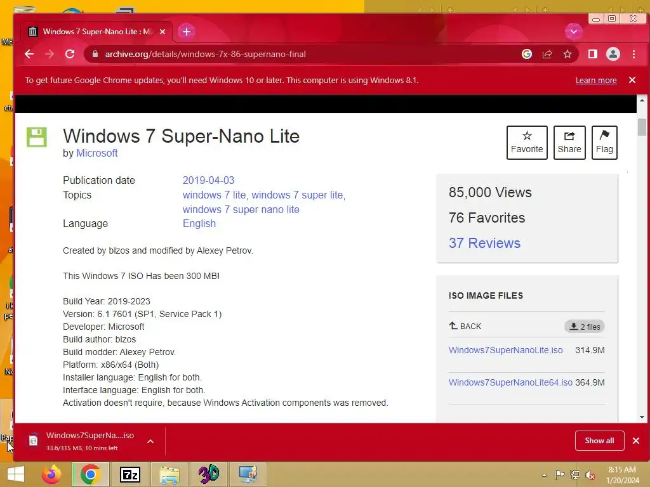Share this page icon in address bar

click(x=547, y=54)
